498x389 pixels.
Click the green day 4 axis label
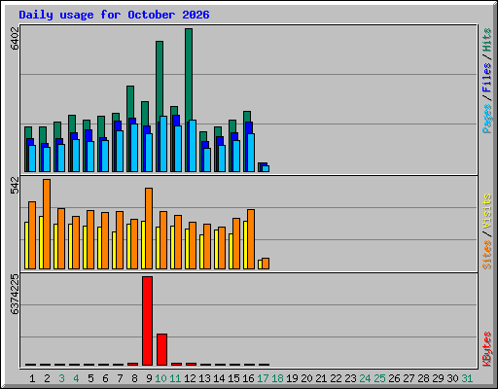pos(76,378)
